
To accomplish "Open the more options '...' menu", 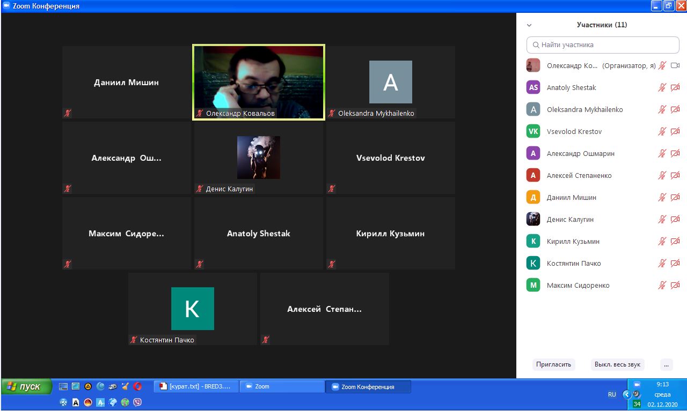I will [666, 364].
